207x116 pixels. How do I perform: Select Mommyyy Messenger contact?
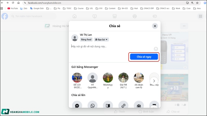click(x=108, y=80)
